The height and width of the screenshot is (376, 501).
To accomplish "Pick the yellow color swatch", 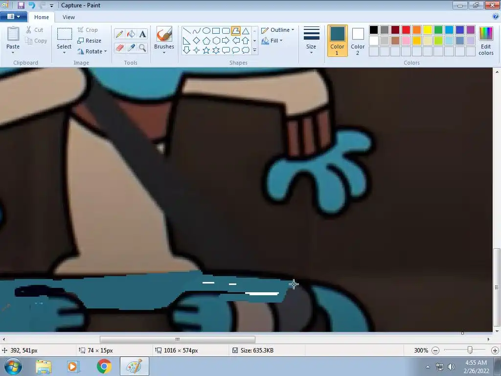I will (x=428, y=30).
